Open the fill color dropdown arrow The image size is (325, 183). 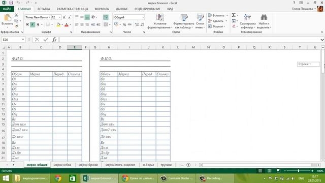pyautogui.click(x=62, y=25)
